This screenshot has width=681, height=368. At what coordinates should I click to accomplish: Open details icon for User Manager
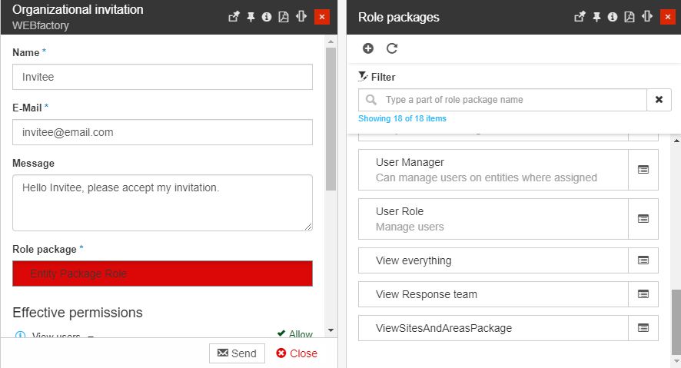pyautogui.click(x=643, y=170)
